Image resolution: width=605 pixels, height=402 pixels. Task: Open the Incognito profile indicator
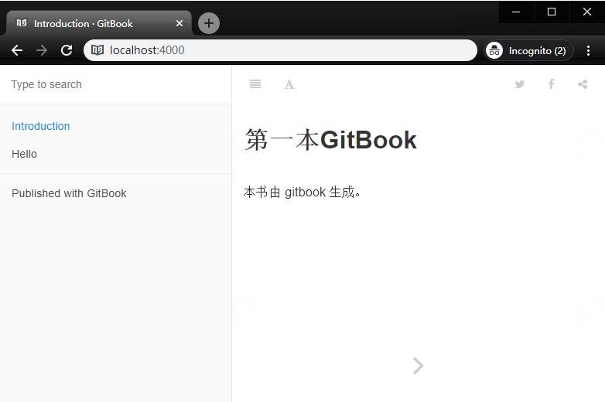[528, 50]
